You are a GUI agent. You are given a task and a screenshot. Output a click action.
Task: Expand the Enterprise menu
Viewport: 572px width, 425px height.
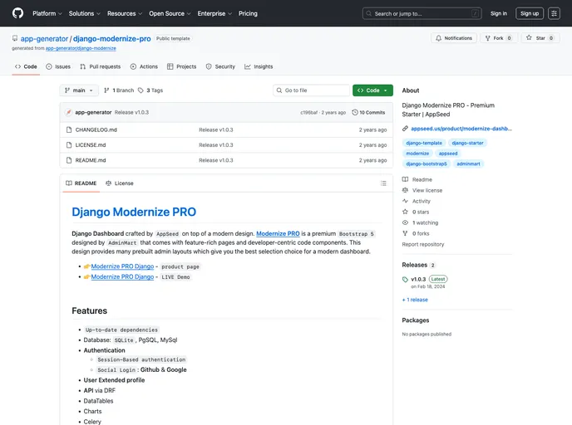click(214, 13)
